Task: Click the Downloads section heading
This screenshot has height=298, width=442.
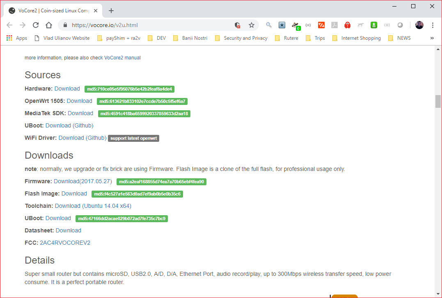Action: click(49, 155)
